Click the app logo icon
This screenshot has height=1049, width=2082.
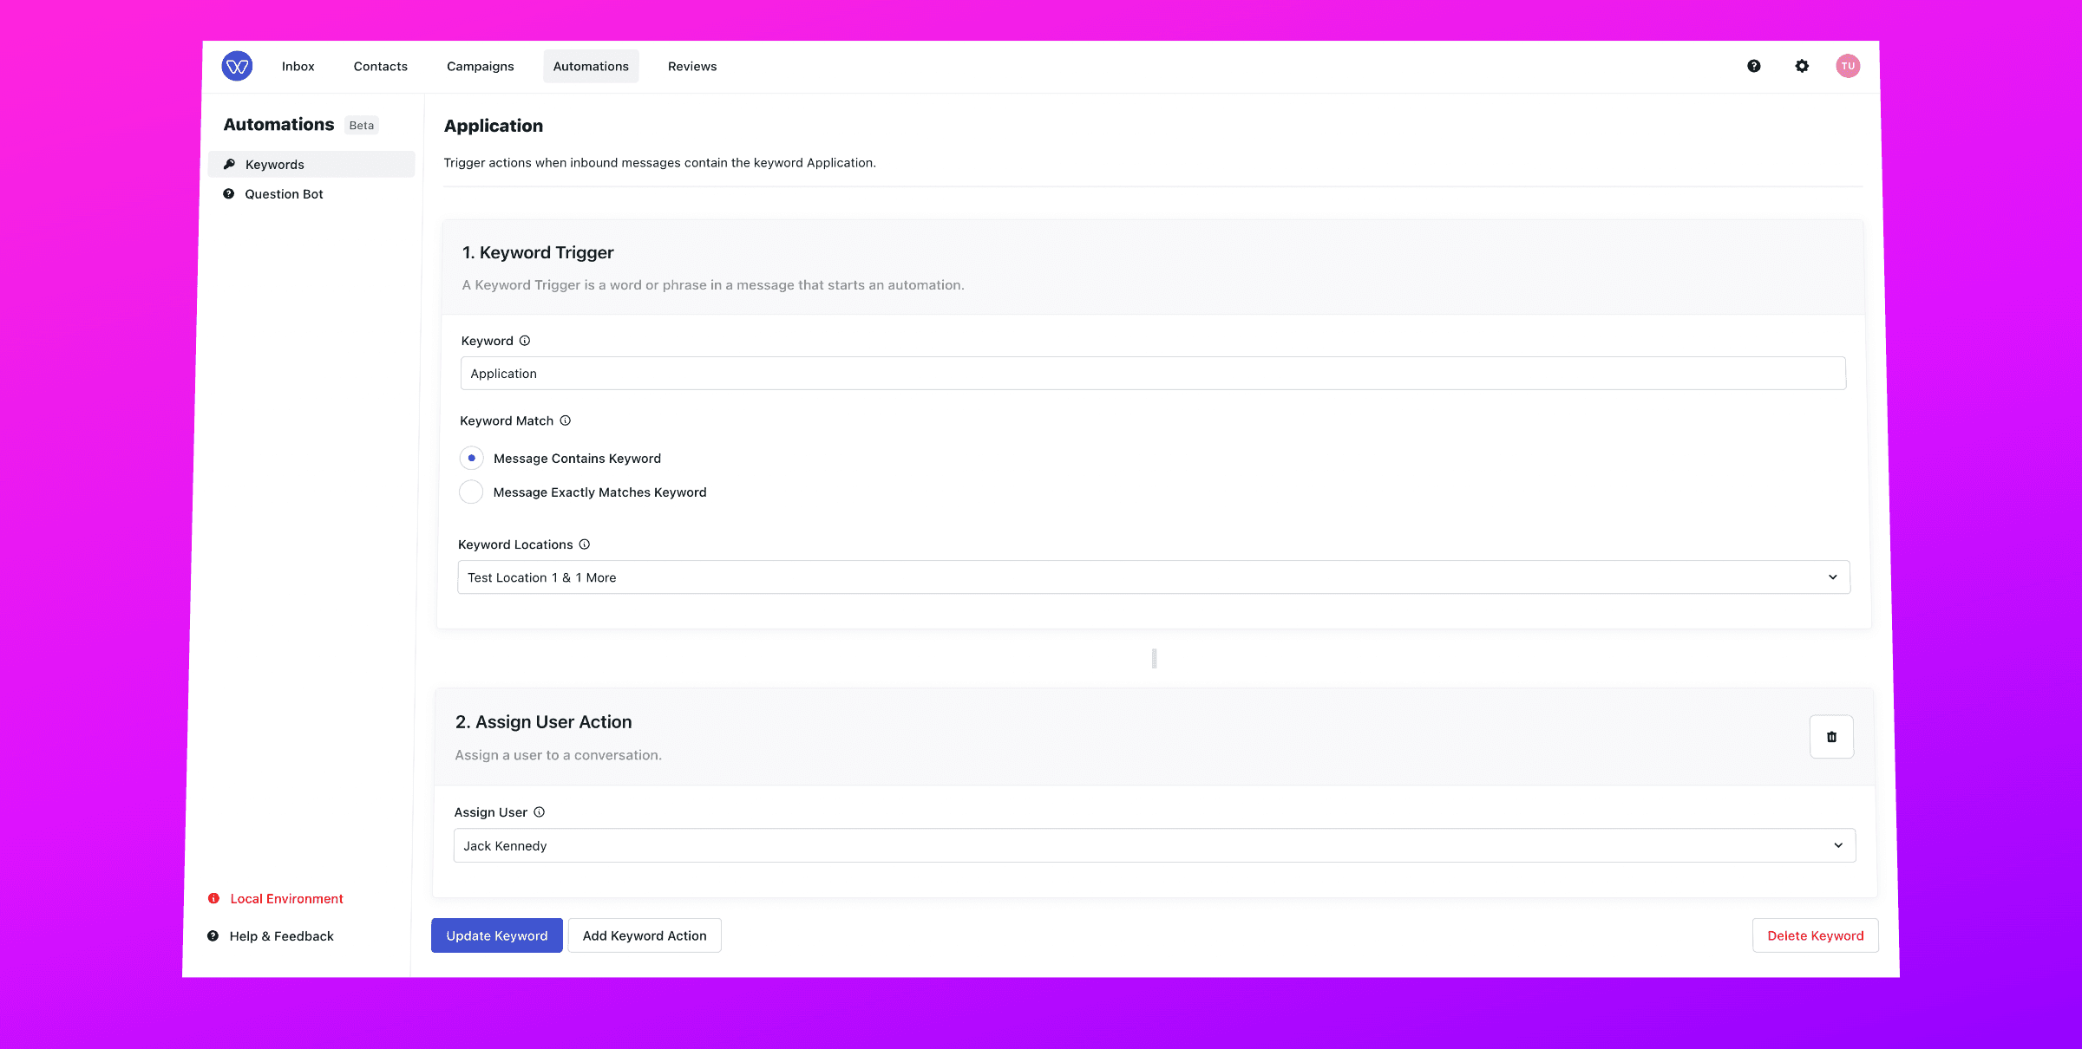click(x=237, y=67)
